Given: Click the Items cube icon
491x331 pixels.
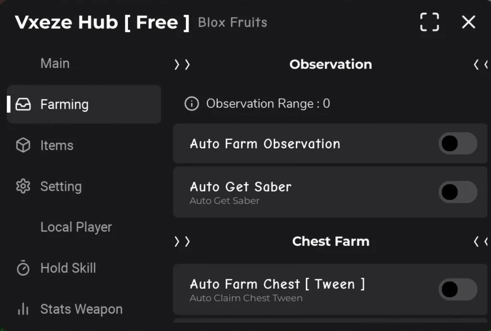Looking at the screenshot, I should tap(23, 146).
